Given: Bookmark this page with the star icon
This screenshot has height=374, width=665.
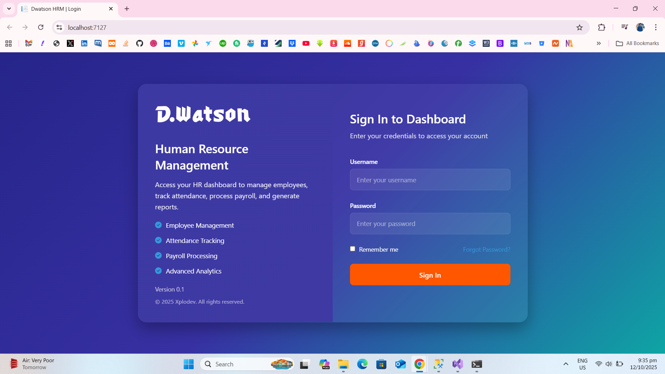Looking at the screenshot, I should (579, 27).
